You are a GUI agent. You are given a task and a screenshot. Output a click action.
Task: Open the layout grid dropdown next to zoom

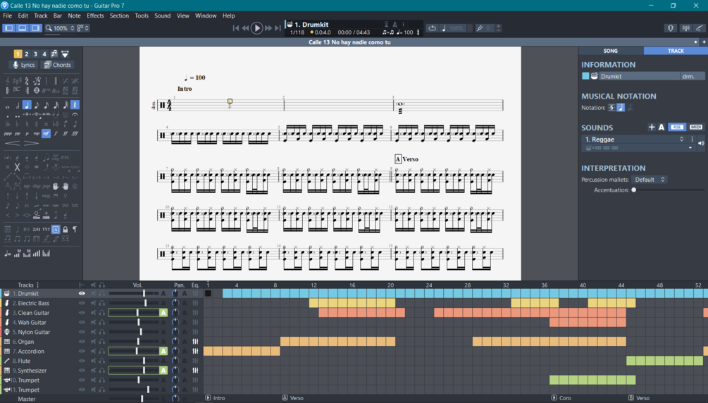tap(82, 28)
